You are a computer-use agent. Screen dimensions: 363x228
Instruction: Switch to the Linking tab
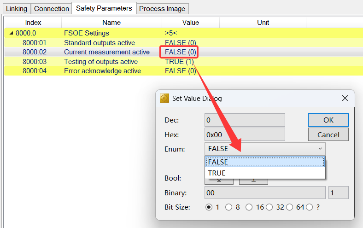[17, 9]
